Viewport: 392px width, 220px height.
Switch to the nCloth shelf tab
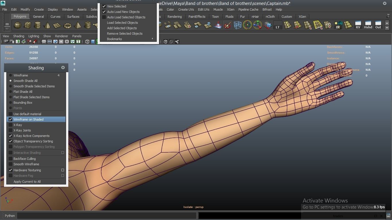[x=270, y=17]
